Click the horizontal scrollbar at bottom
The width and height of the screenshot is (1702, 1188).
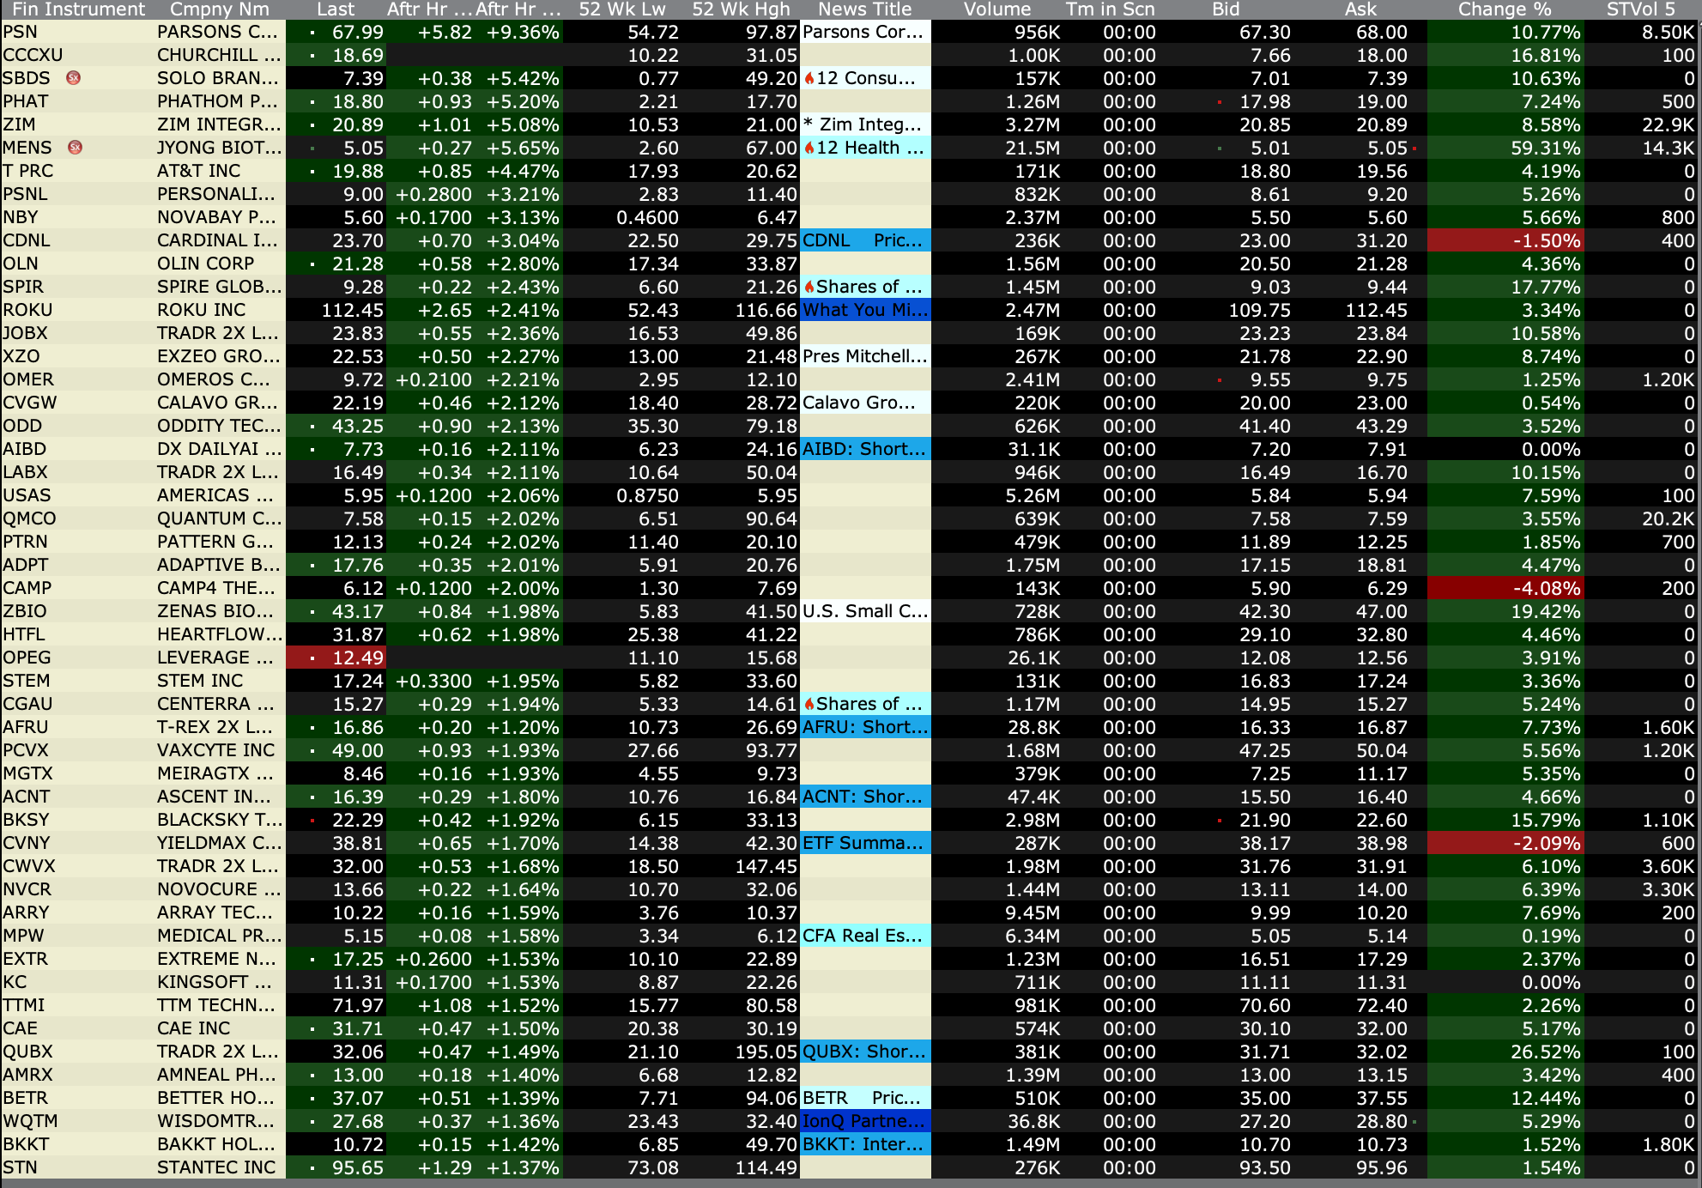tap(850, 1183)
